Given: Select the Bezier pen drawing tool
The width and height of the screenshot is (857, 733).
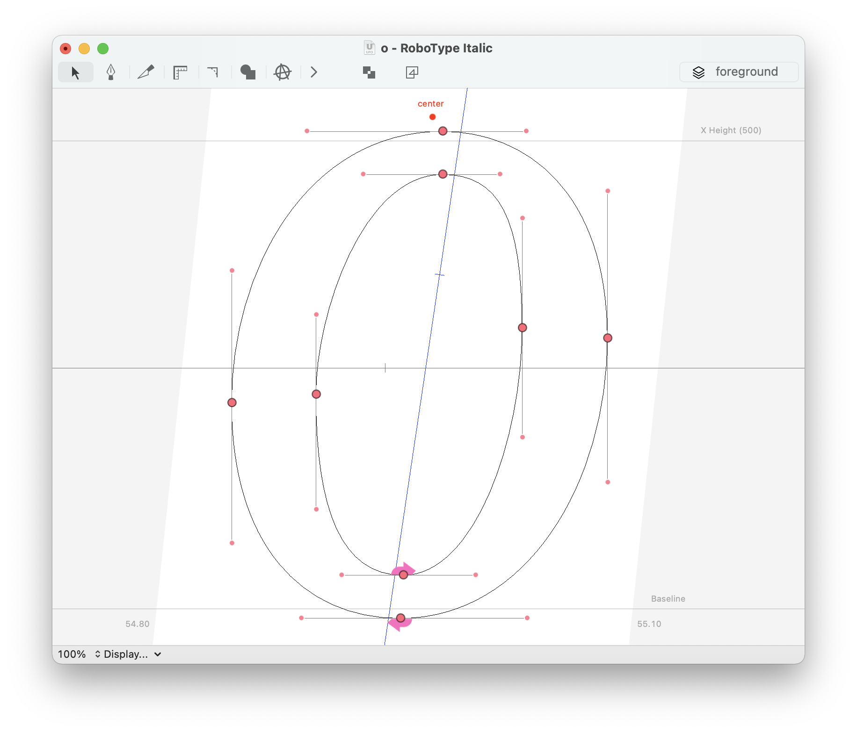Looking at the screenshot, I should tap(111, 72).
